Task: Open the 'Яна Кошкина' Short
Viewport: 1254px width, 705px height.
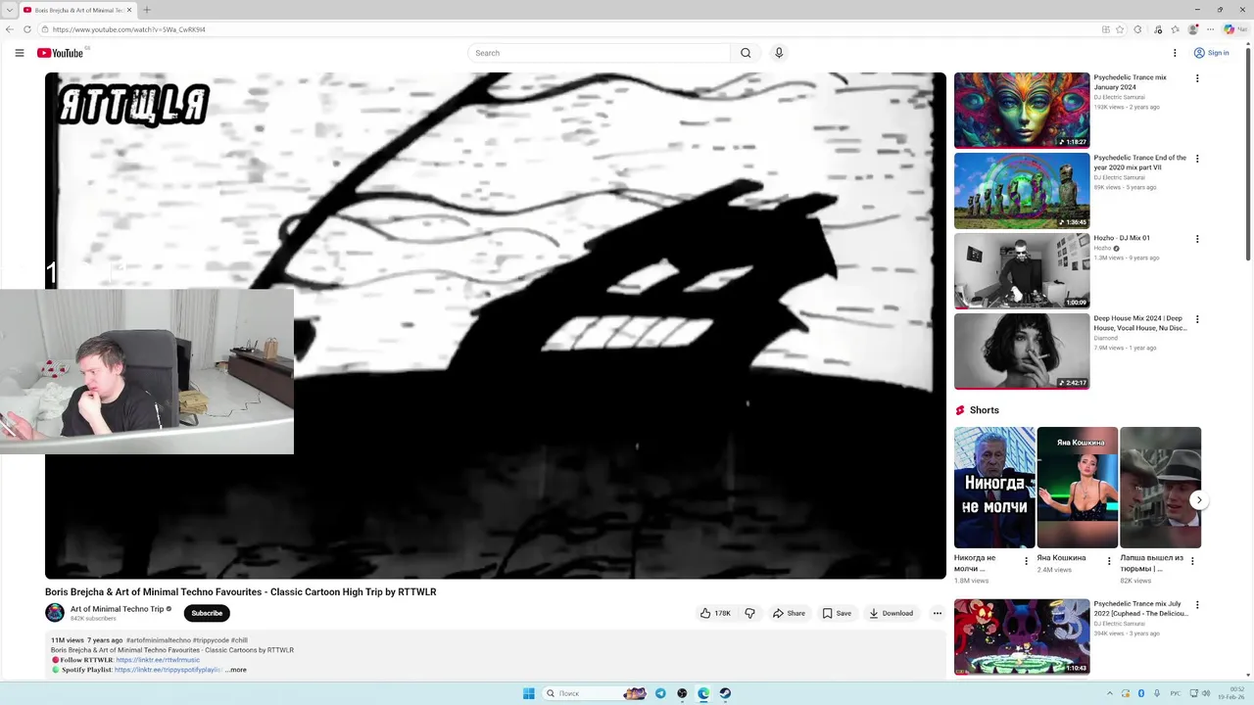Action: pos(1078,488)
